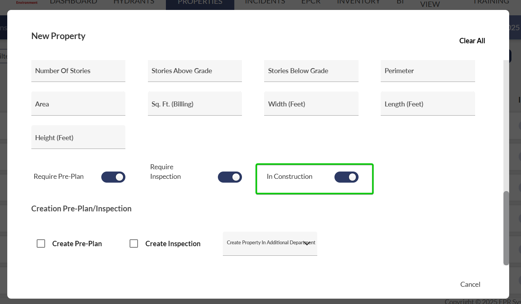Toggle the Require Inspection switch

point(230,177)
